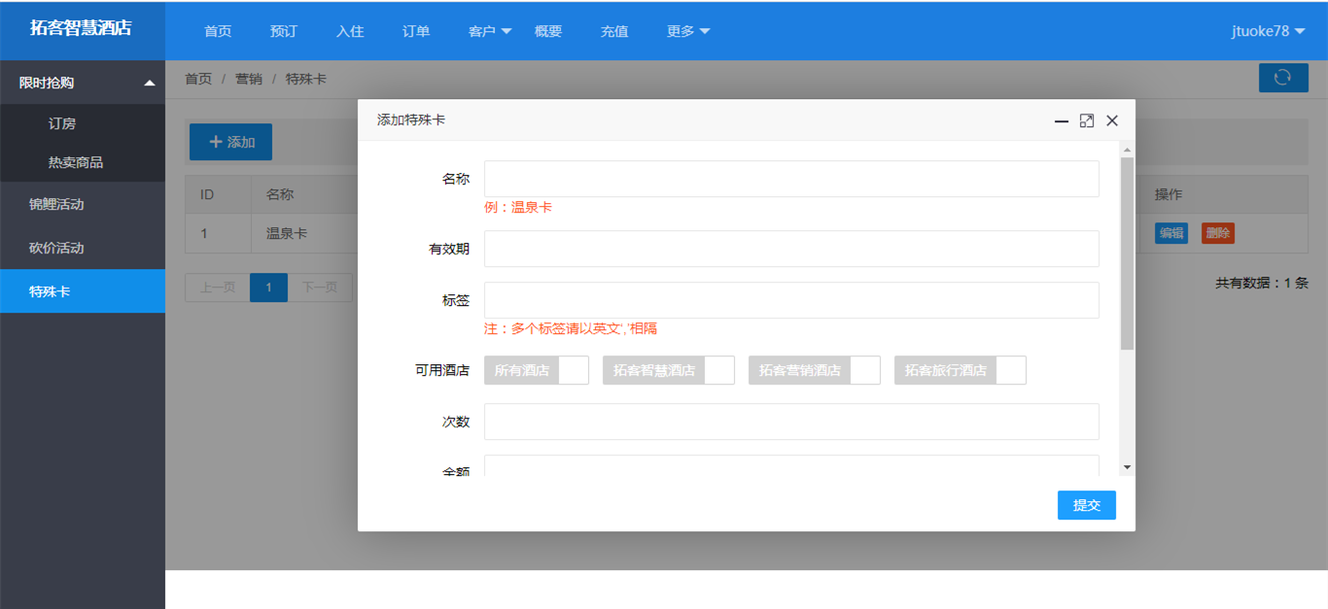Image resolution: width=1328 pixels, height=609 pixels.
Task: Open the 客户 dropdown menu
Action: click(x=489, y=31)
